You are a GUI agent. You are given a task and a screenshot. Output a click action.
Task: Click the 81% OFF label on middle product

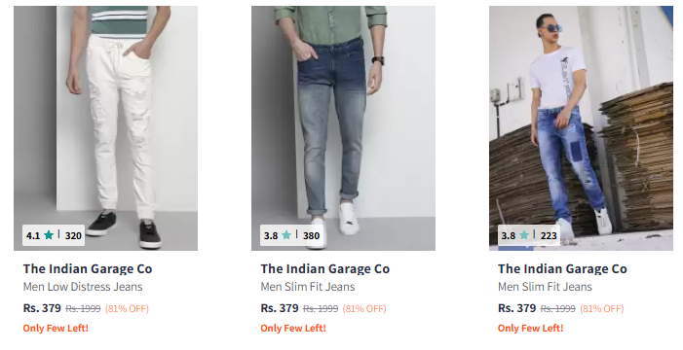(x=364, y=309)
